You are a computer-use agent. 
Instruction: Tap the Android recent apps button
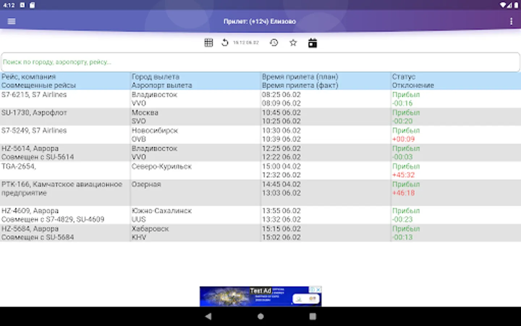(x=313, y=316)
